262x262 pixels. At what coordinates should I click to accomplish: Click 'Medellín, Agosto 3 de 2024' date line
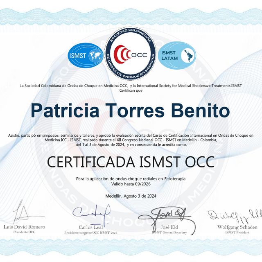click(131, 196)
